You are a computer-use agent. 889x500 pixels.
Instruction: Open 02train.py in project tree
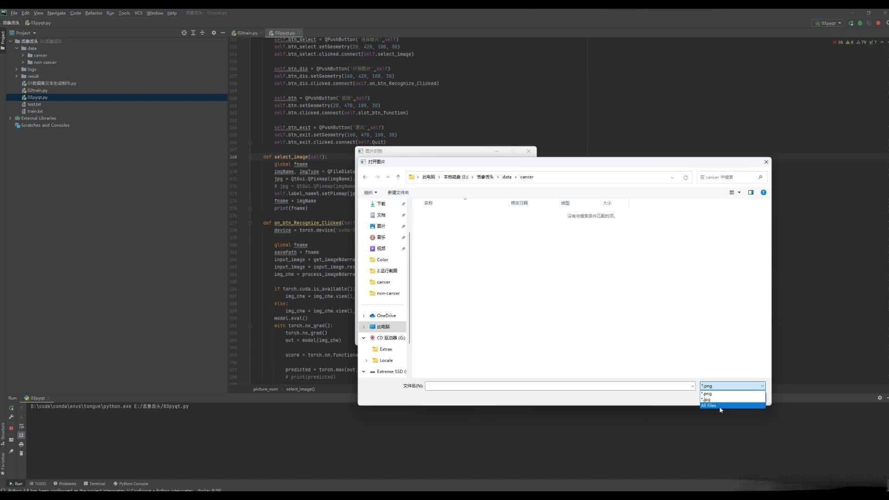pyautogui.click(x=37, y=90)
